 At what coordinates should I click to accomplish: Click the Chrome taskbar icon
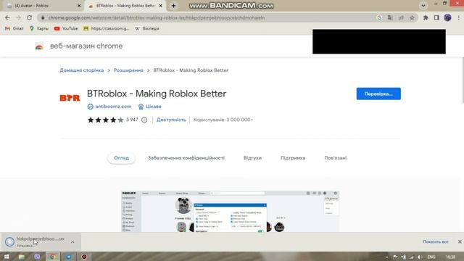pyautogui.click(x=53, y=257)
